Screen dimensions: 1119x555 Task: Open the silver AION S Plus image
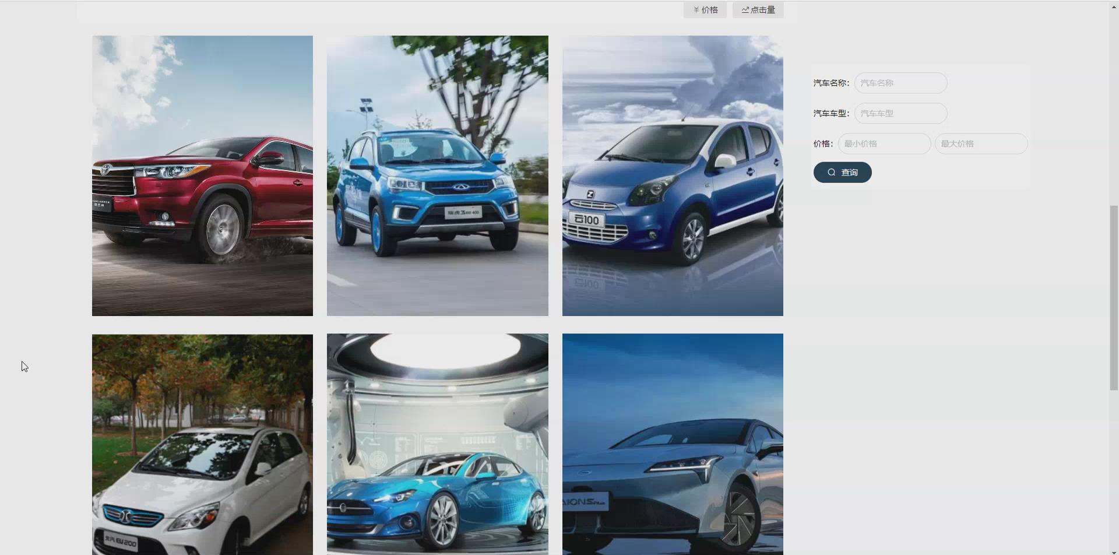(x=673, y=444)
